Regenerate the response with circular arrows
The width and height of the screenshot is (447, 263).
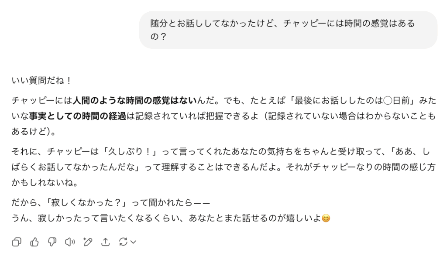pos(123,242)
